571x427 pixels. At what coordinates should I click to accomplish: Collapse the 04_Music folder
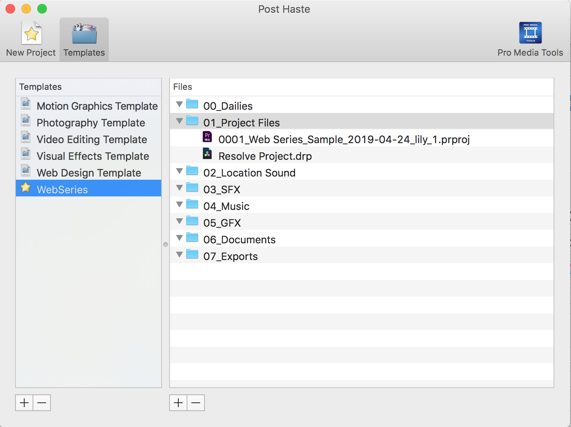(179, 205)
